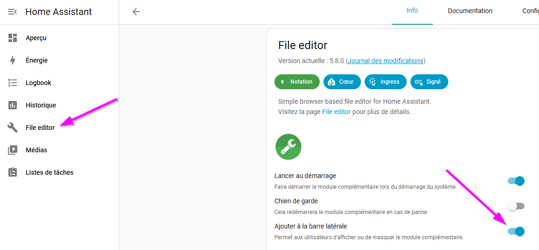Click the Logbook list icon
Image resolution: width=539 pixels, height=250 pixels.
tap(13, 83)
